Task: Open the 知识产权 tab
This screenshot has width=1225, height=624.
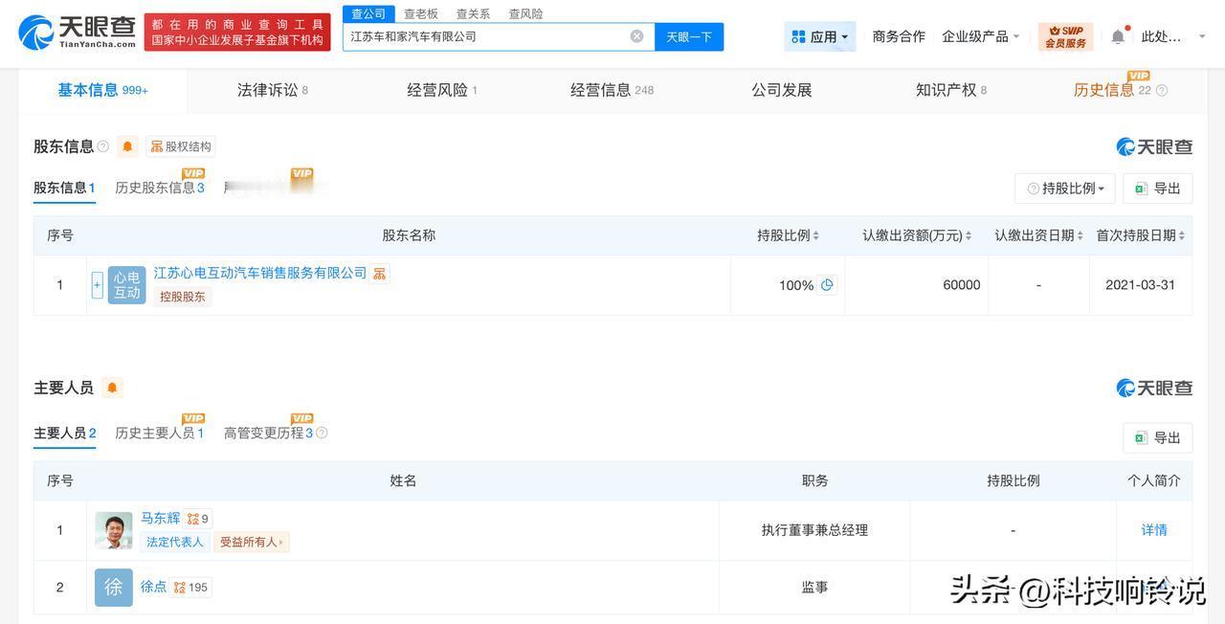Action: pyautogui.click(x=951, y=90)
